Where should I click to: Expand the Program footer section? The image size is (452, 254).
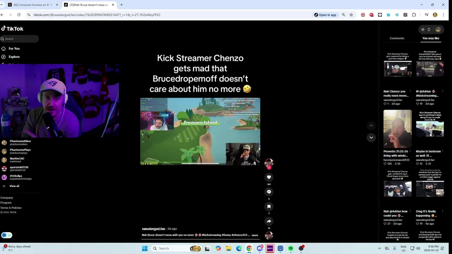6,203
